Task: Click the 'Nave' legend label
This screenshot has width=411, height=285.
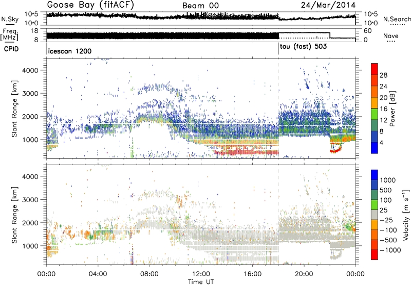Action: click(391, 36)
